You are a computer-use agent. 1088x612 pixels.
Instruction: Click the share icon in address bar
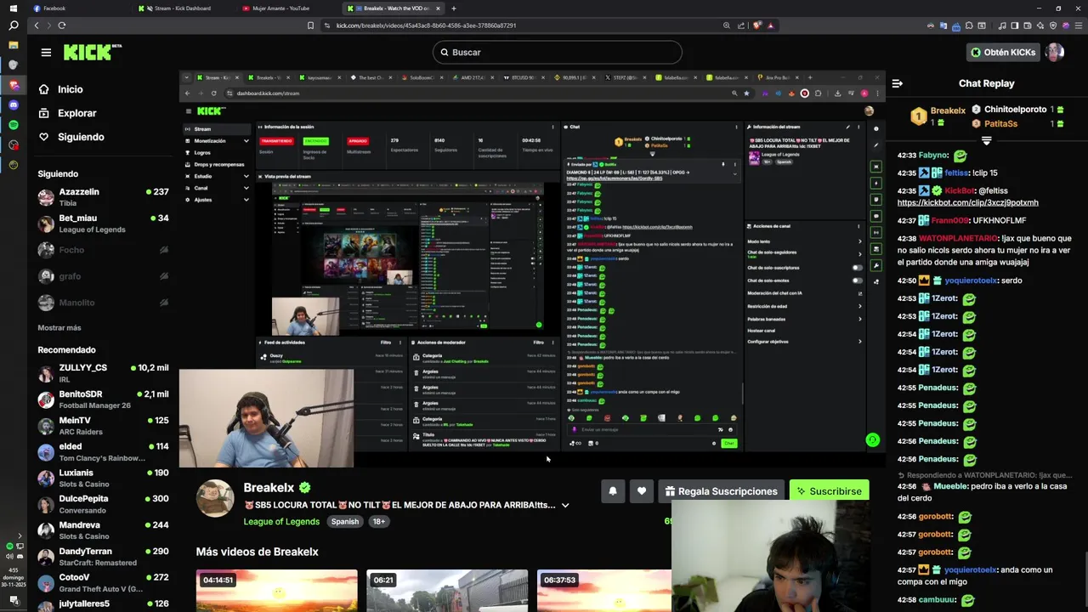[742, 25]
